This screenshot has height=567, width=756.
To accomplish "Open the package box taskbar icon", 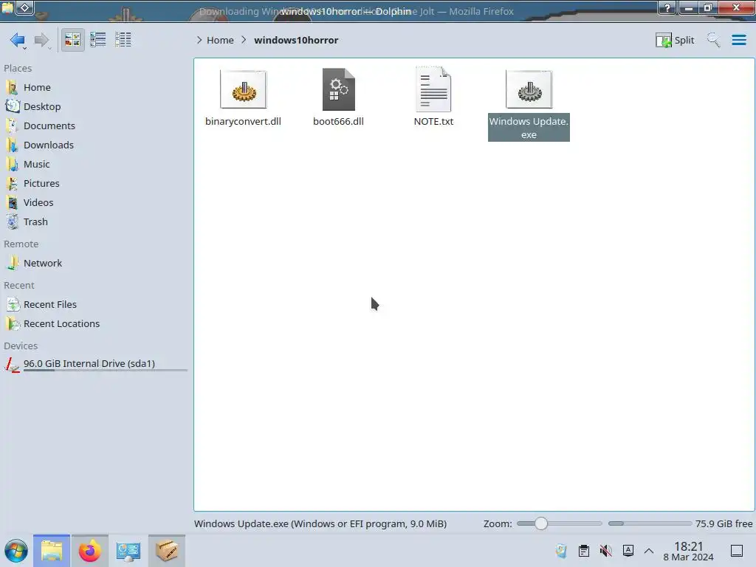I will pyautogui.click(x=166, y=551).
